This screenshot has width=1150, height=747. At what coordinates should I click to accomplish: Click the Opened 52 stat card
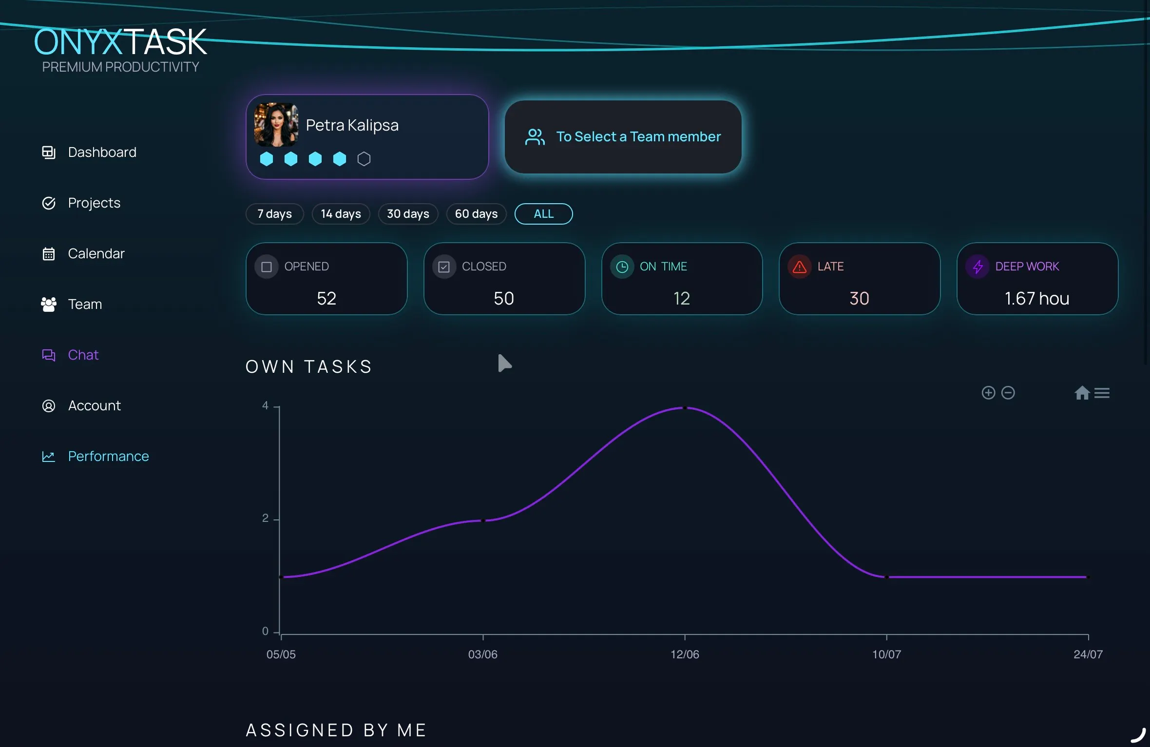(326, 279)
